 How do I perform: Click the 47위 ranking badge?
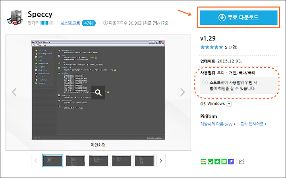[89, 23]
